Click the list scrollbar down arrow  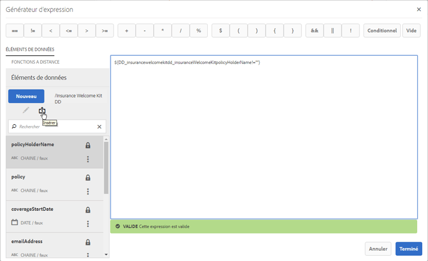(x=106, y=255)
